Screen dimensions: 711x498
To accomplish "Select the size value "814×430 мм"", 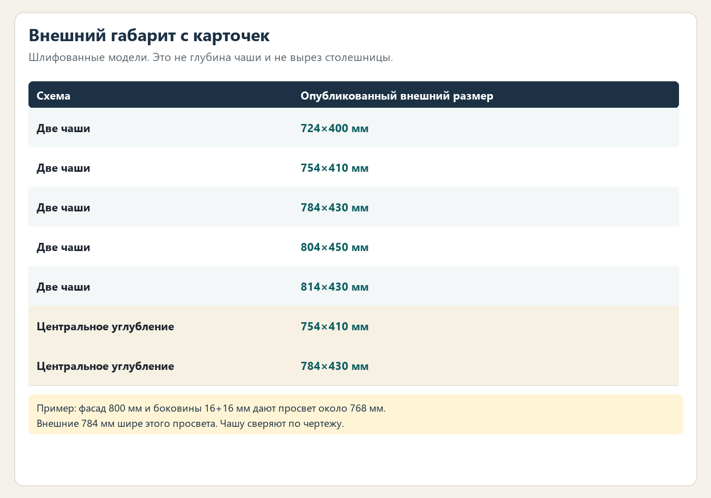I will click(x=335, y=287).
